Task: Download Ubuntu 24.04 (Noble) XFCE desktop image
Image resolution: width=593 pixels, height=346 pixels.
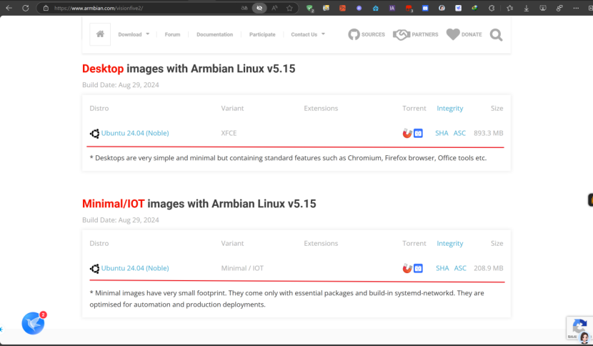Action: pyautogui.click(x=134, y=133)
